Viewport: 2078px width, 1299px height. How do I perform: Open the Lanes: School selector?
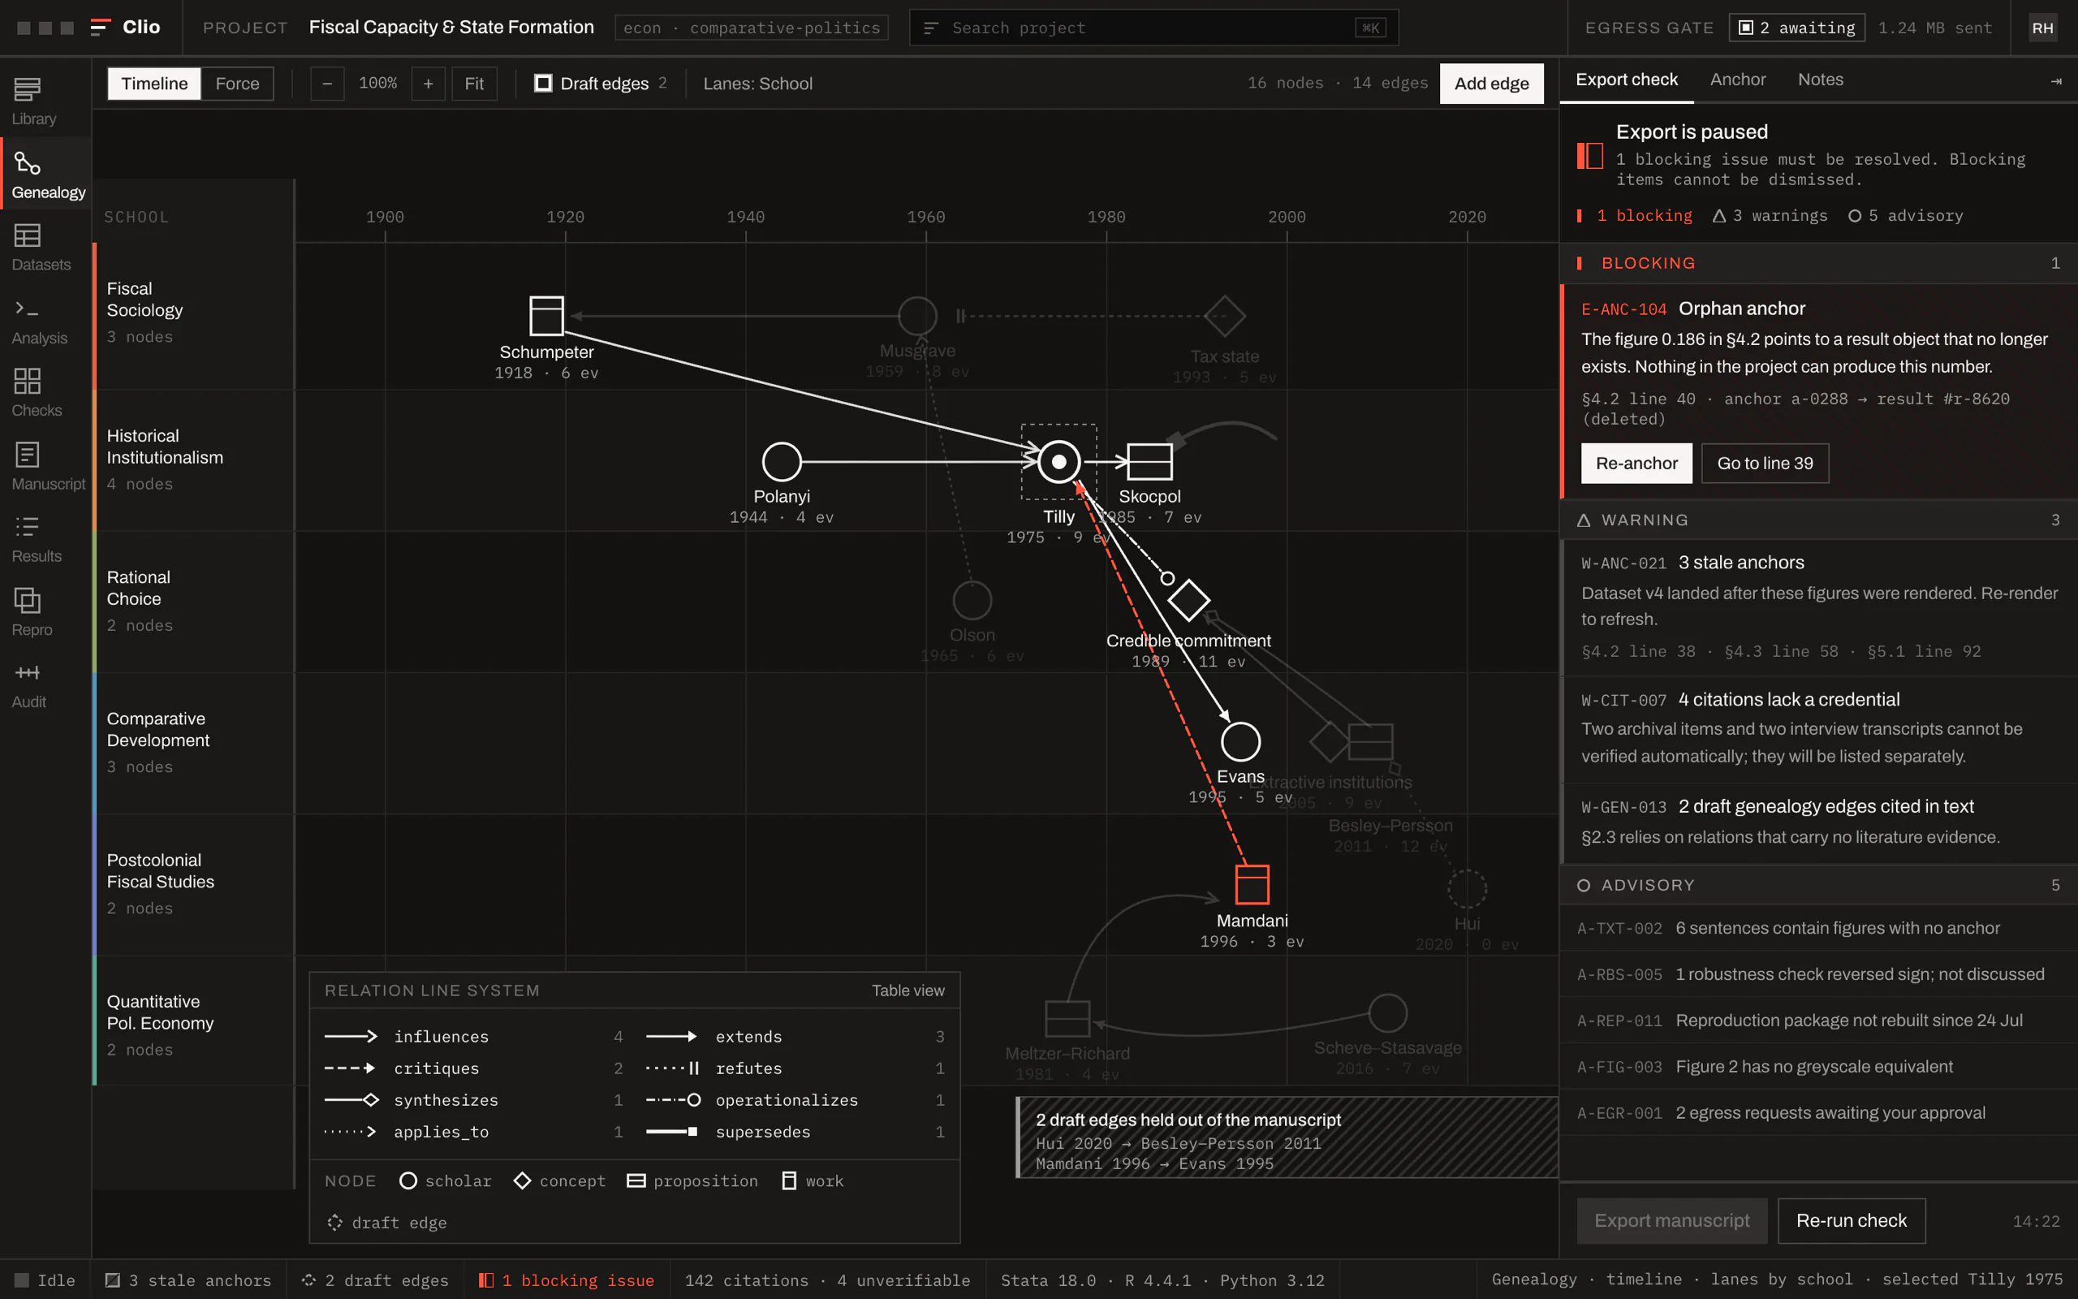[x=757, y=84]
